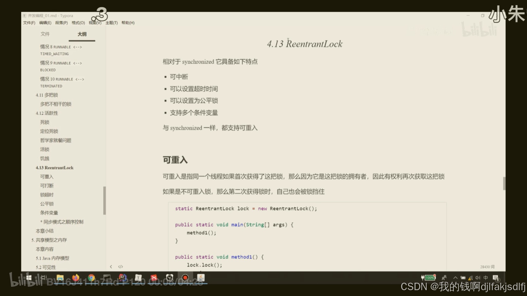This screenshot has width=527, height=296.
Task: Click the document vertical scrollbar thumb
Action: coord(504,183)
